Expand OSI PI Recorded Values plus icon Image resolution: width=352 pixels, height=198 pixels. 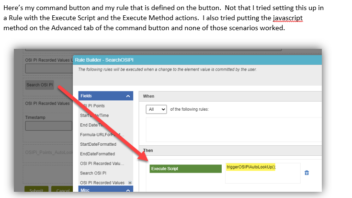coord(130,183)
